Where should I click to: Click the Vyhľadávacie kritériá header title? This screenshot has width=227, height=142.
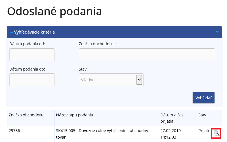click(x=34, y=32)
